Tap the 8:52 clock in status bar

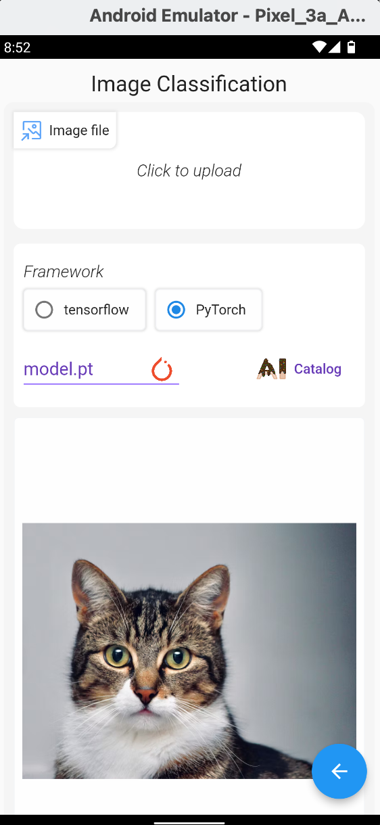click(17, 47)
